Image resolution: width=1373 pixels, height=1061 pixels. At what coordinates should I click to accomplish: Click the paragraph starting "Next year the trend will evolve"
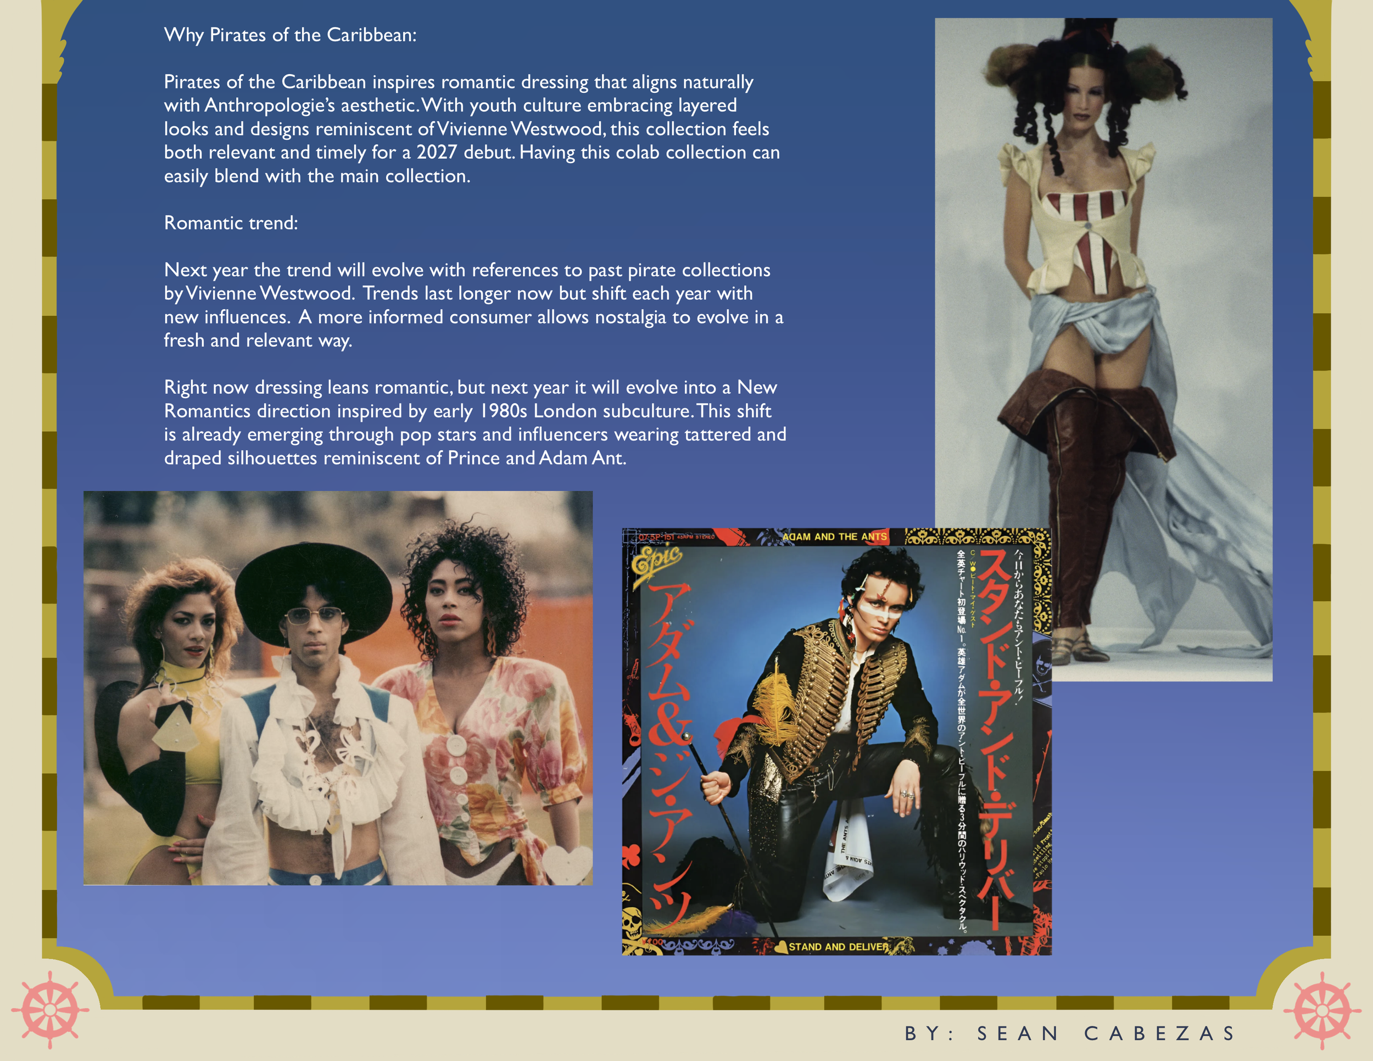(x=474, y=305)
